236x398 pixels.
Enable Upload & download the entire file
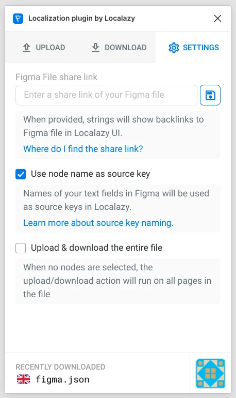click(21, 248)
